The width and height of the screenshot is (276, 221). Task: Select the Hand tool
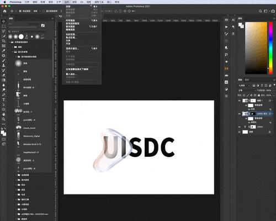[3, 114]
